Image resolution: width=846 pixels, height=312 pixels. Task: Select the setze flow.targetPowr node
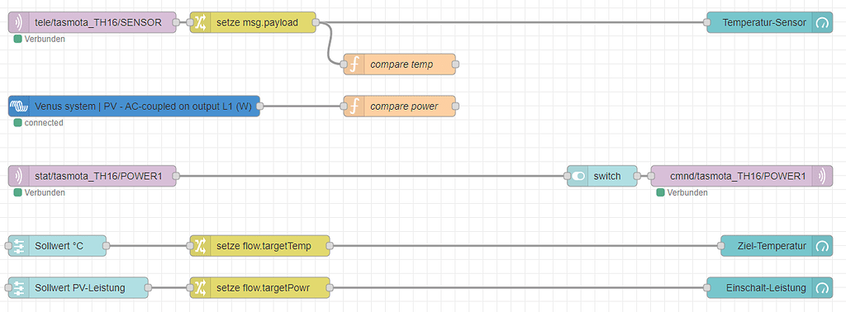pos(259,288)
